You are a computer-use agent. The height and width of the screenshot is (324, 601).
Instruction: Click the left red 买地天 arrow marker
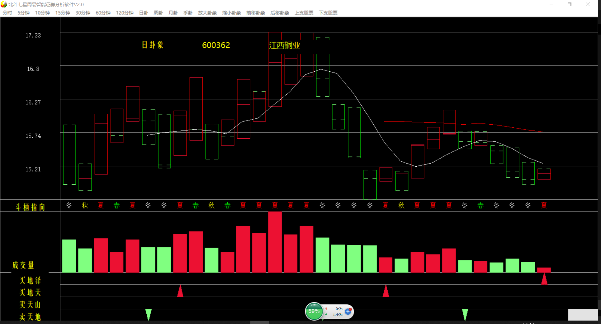(x=180, y=291)
